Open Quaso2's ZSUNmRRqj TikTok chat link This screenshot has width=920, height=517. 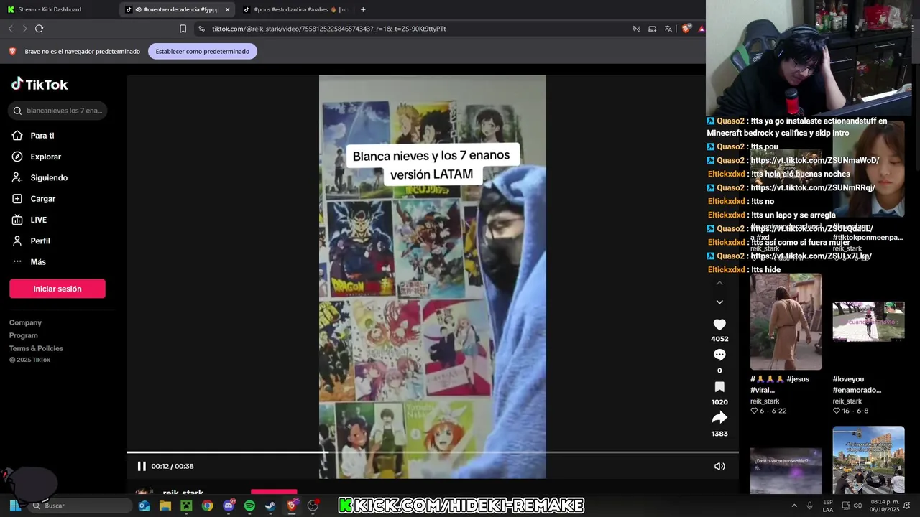coord(813,187)
